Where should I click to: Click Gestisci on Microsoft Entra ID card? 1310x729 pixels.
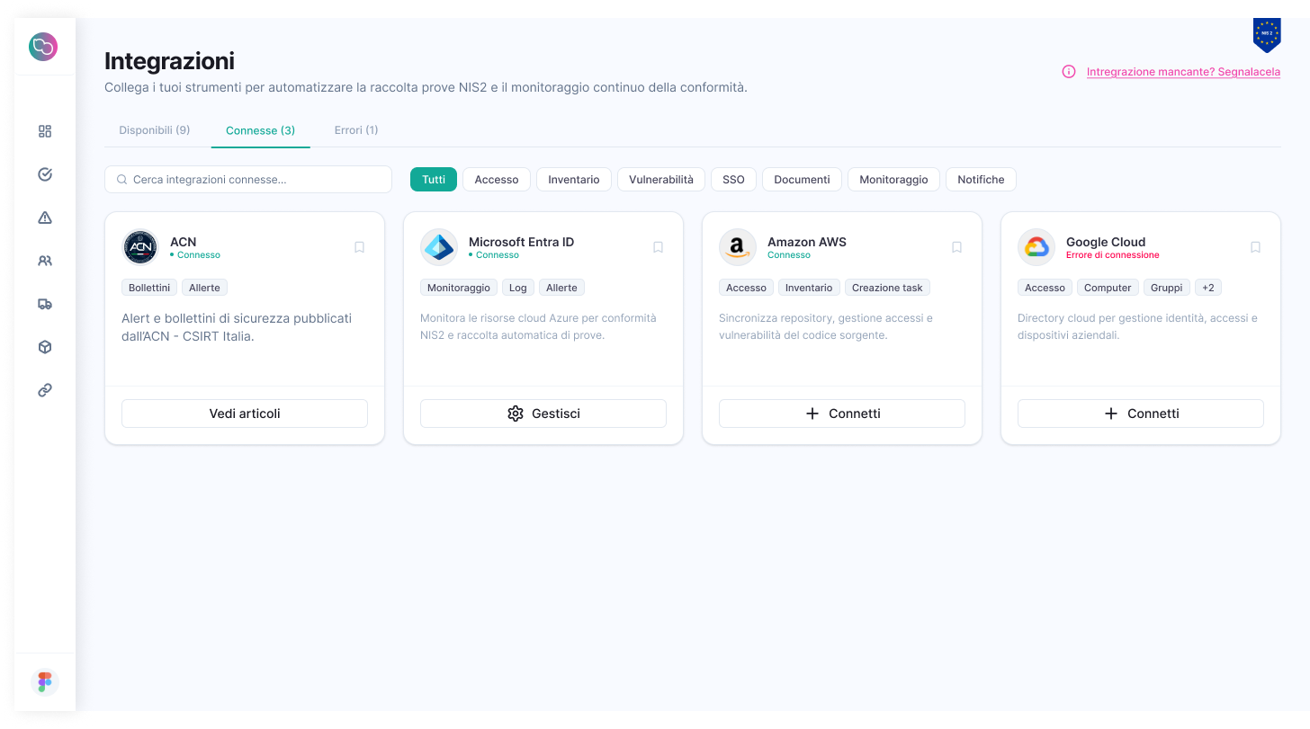[543, 413]
